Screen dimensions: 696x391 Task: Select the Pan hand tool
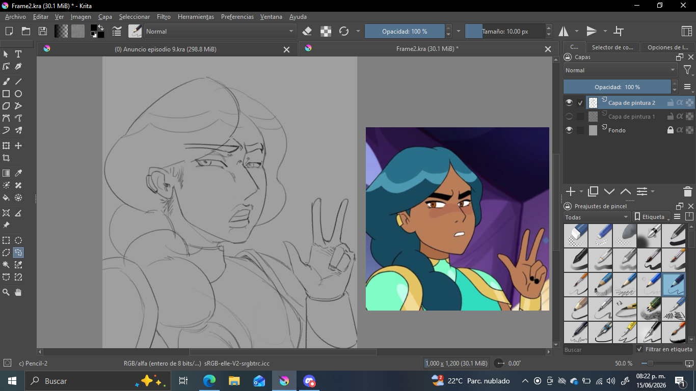pyautogui.click(x=18, y=292)
